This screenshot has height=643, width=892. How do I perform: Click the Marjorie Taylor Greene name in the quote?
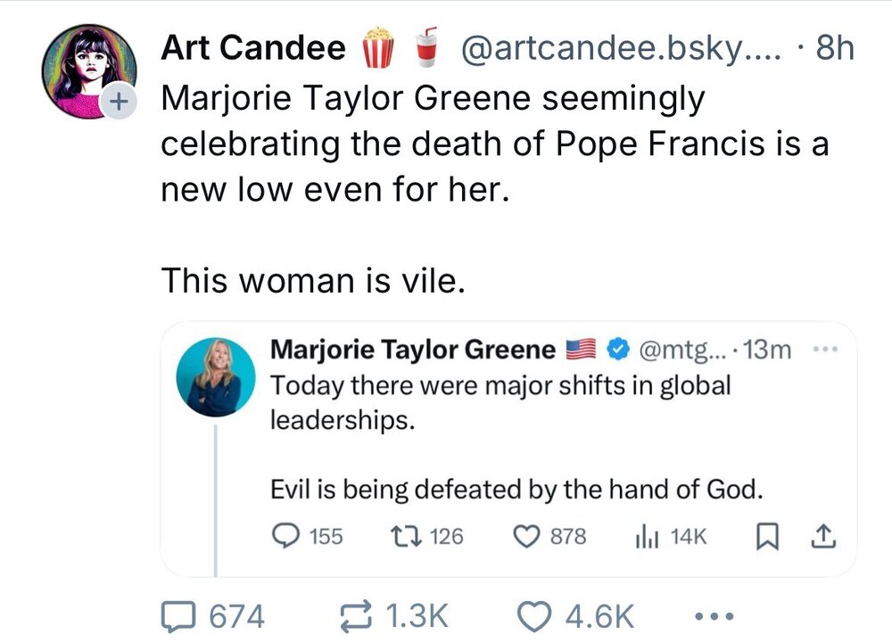coord(413,350)
